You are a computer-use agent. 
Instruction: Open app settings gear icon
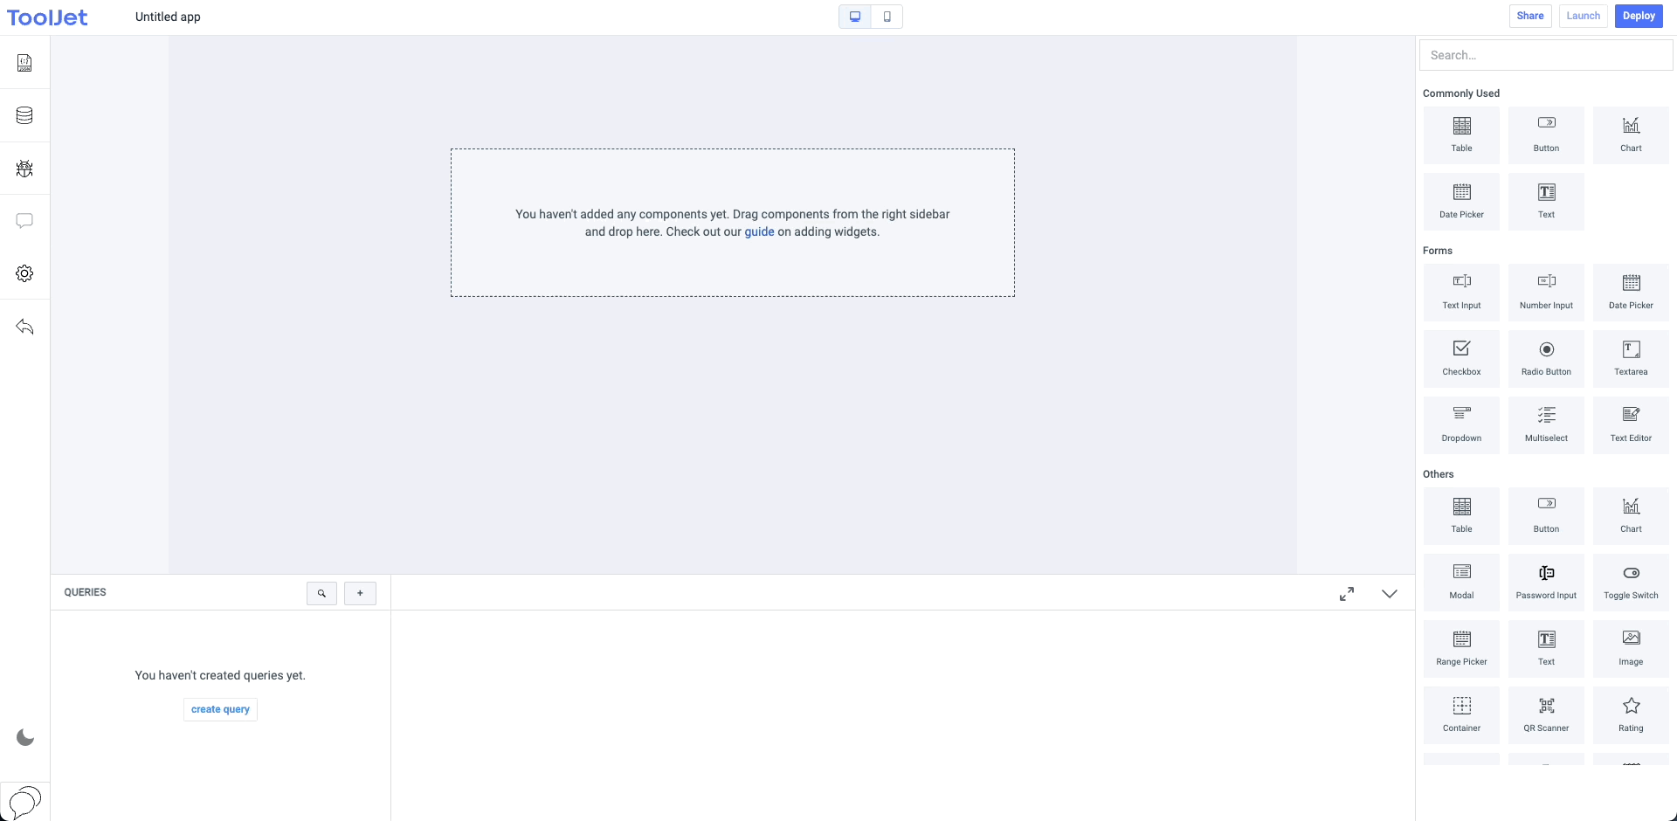[24, 273]
